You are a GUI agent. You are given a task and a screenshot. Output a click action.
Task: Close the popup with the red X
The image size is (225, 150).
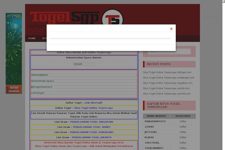point(171,28)
